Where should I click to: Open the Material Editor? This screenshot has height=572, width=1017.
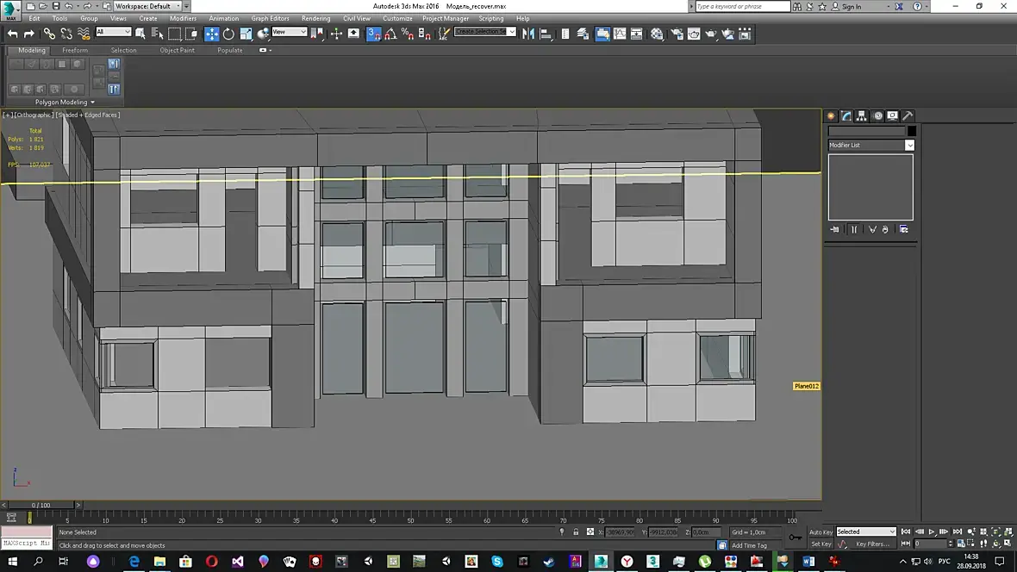point(657,34)
